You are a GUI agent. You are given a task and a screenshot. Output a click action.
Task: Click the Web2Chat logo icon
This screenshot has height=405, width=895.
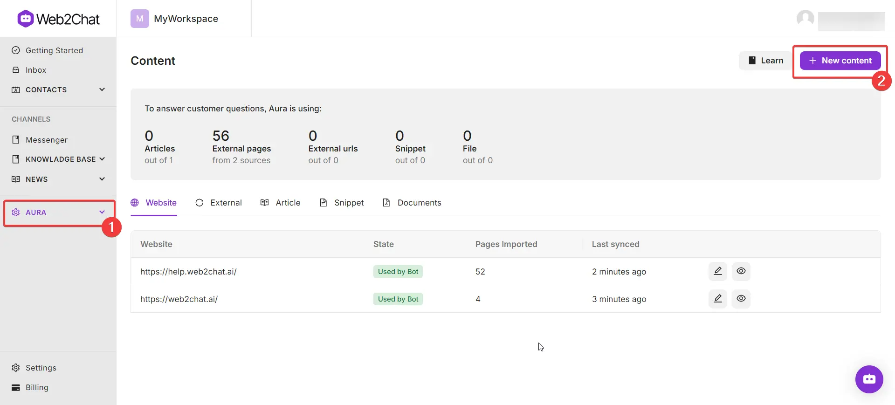pyautogui.click(x=26, y=19)
